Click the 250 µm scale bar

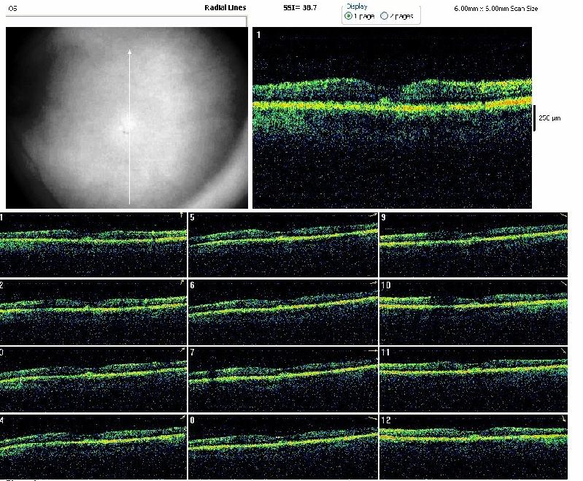click(x=534, y=118)
